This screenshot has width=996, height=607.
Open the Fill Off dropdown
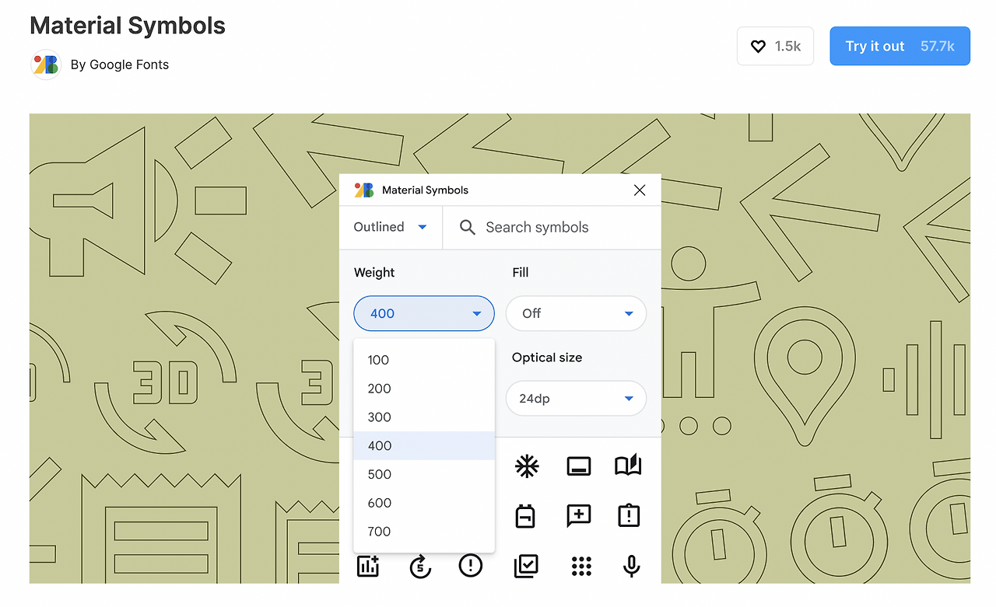coord(576,313)
